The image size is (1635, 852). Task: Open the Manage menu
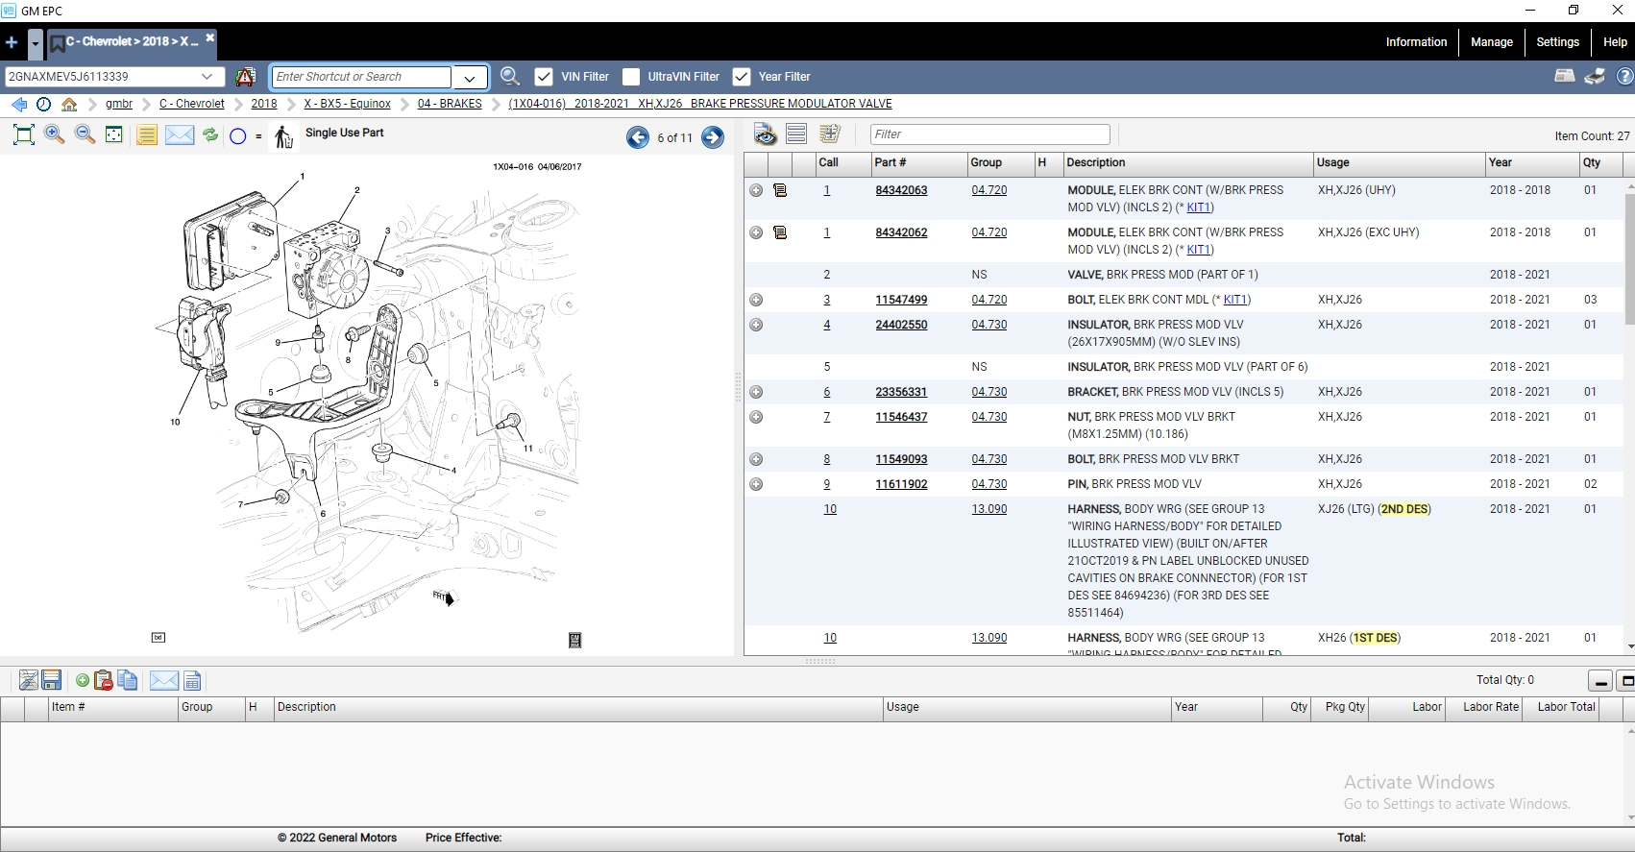click(x=1492, y=42)
